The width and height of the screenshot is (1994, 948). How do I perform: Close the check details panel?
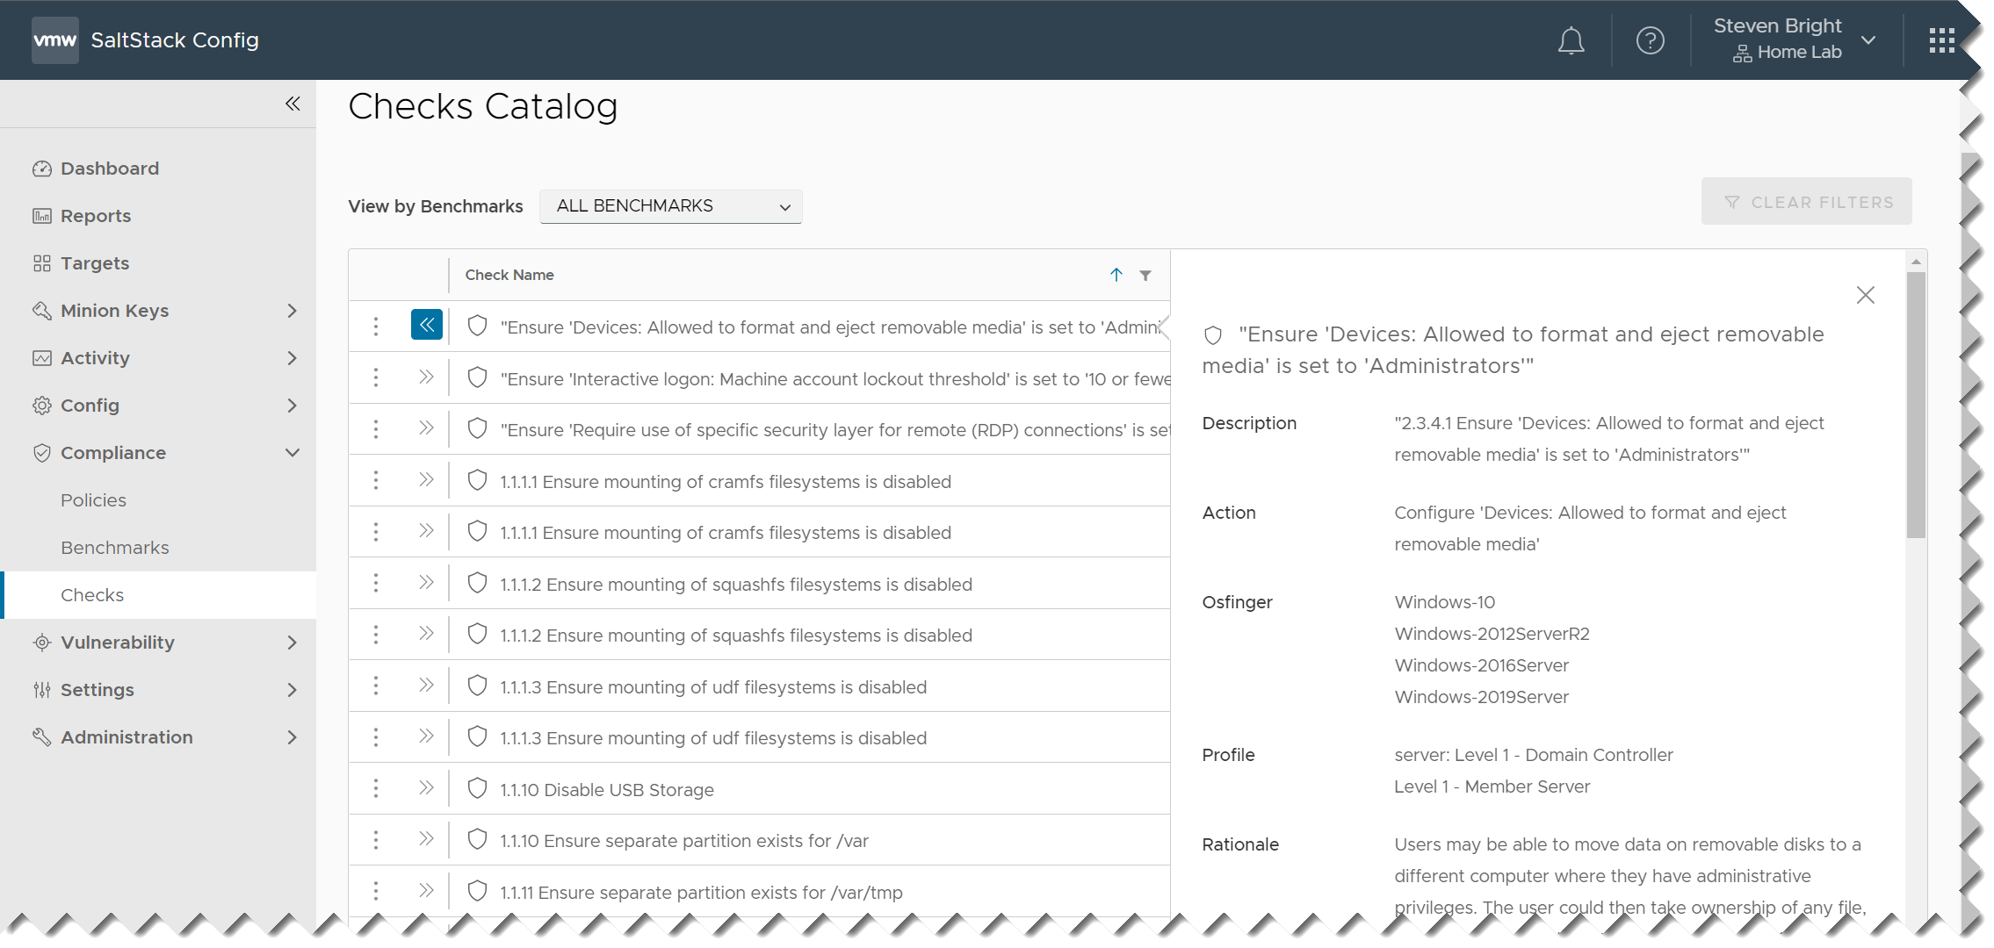[x=1865, y=295]
